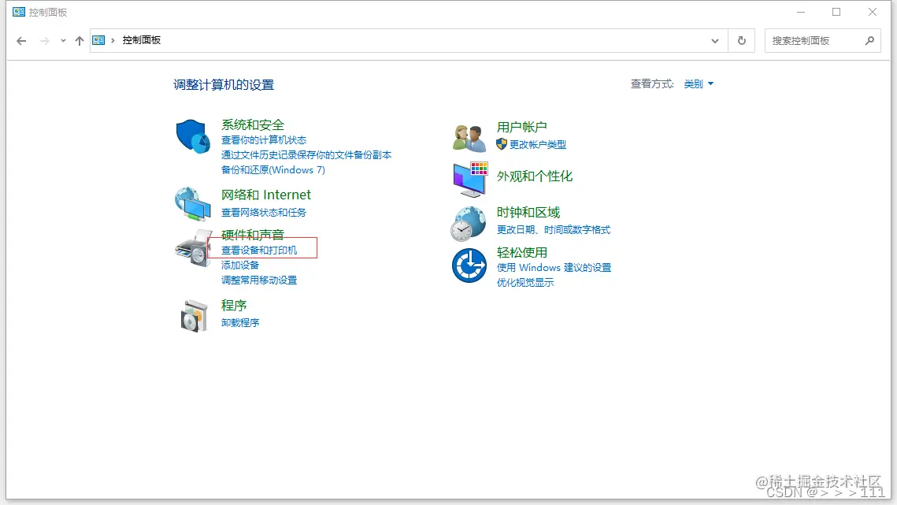Open 通过文件历史记录保存你的文件备份副本
Screen dimensions: 897x505
(306, 155)
